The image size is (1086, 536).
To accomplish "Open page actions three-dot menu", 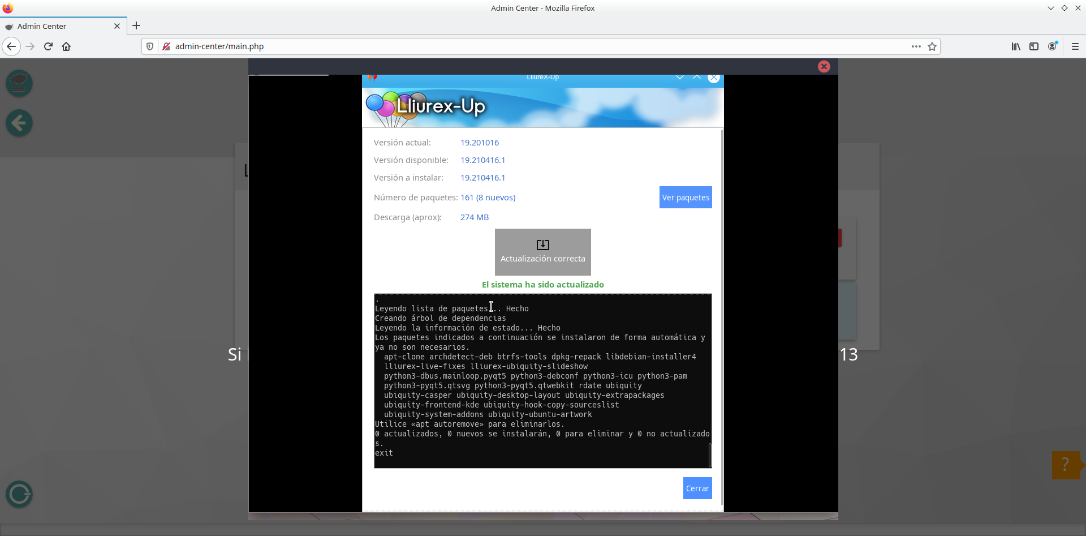I will [916, 46].
